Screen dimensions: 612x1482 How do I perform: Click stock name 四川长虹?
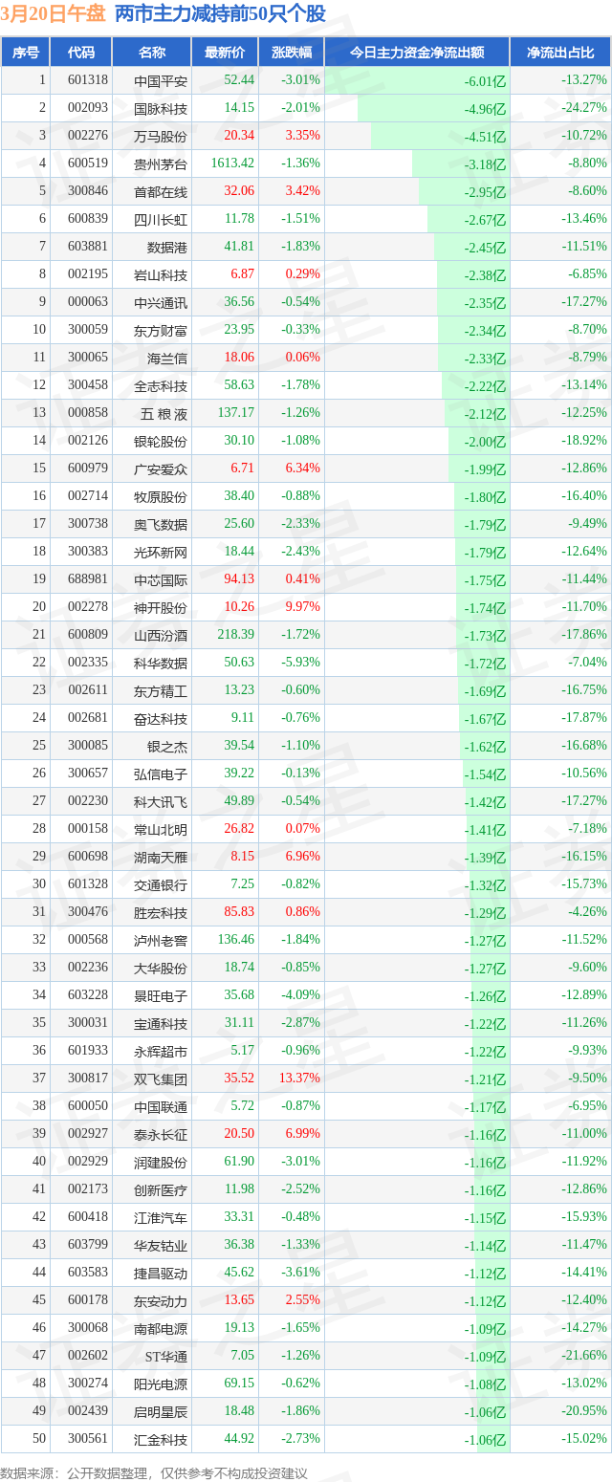(x=162, y=219)
